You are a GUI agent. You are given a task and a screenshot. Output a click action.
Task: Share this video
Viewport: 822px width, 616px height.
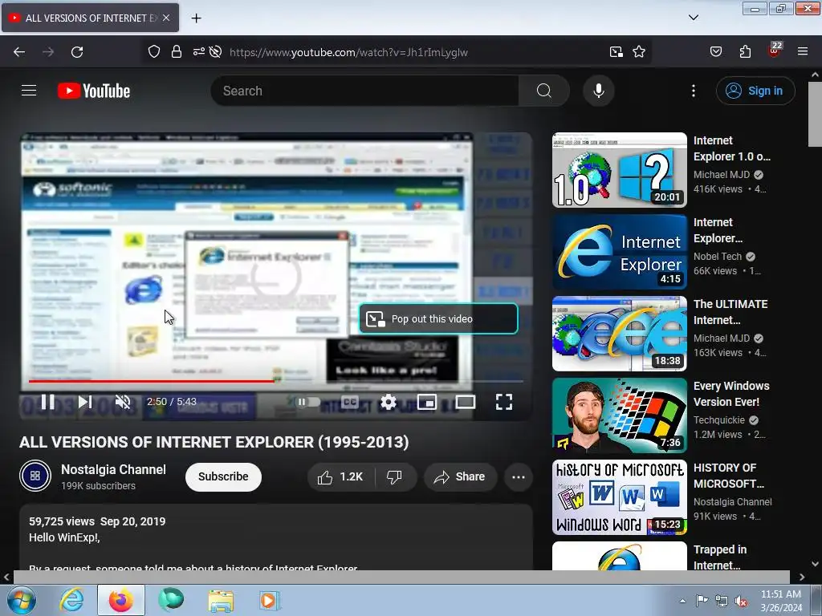pos(460,476)
